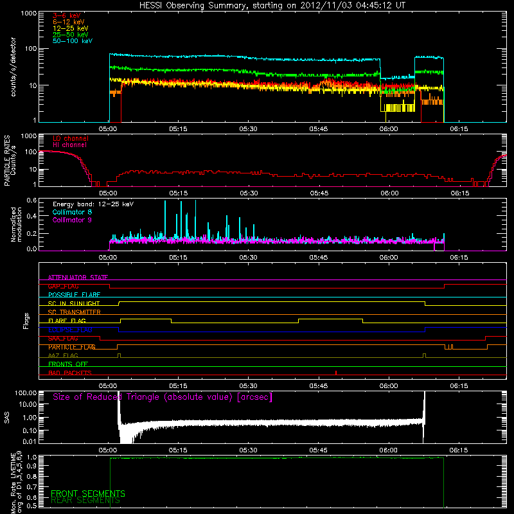
Task: Click the FRONT SEGMENTS legend label
Action: (88, 493)
